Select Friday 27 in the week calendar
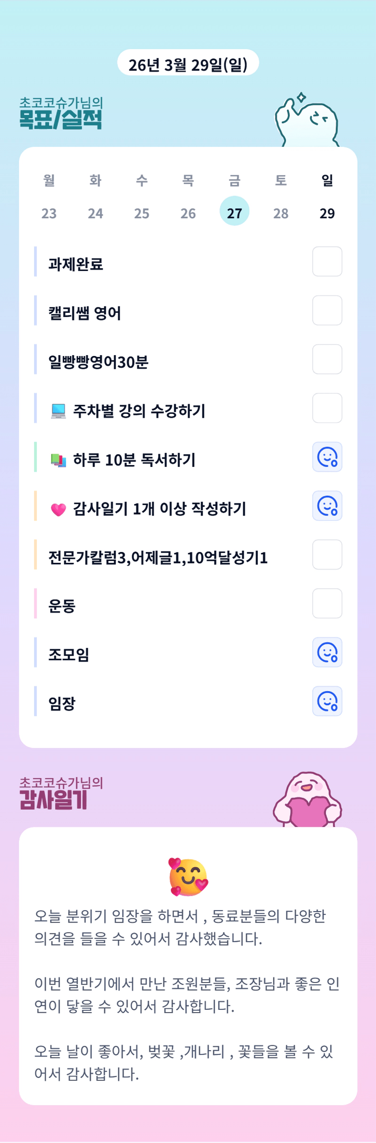The height and width of the screenshot is (1143, 376). (234, 211)
